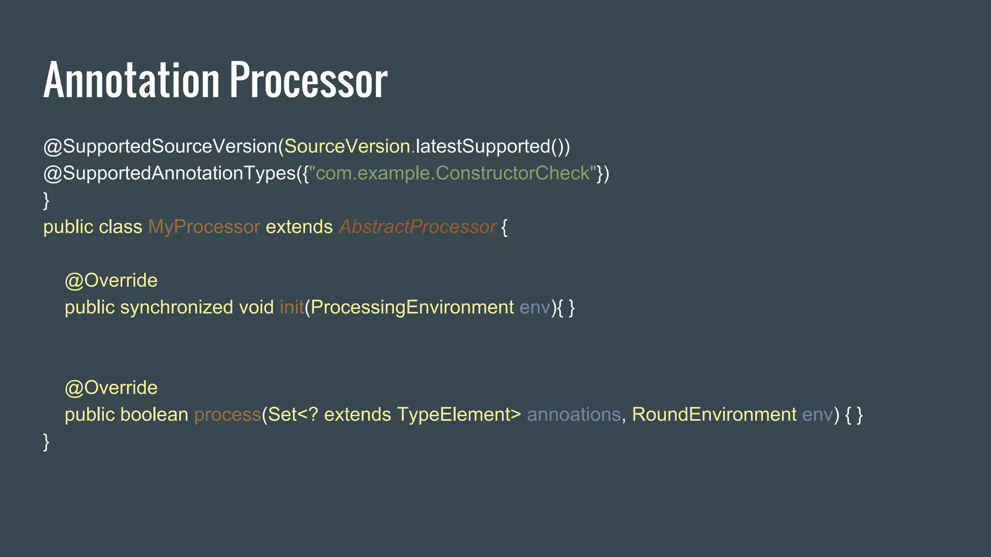Click the italic AbstractProcessor superclass name

coord(417,227)
